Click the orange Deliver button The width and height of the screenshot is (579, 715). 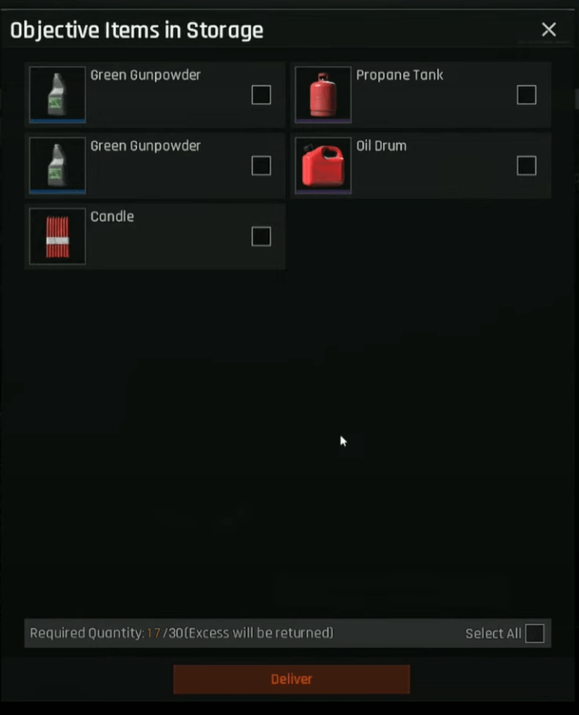click(291, 679)
